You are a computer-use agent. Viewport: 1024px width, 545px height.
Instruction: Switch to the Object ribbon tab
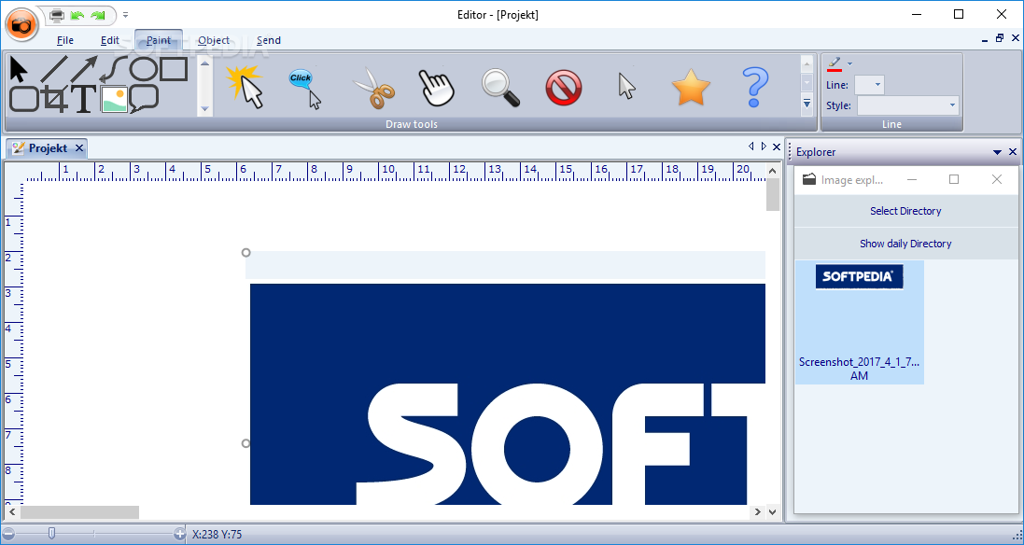point(214,40)
